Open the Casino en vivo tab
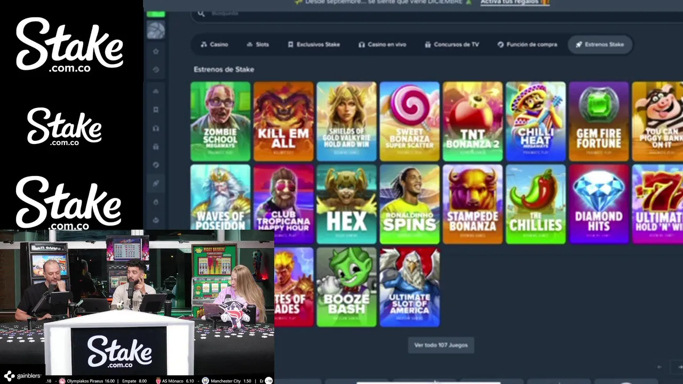 coord(382,45)
